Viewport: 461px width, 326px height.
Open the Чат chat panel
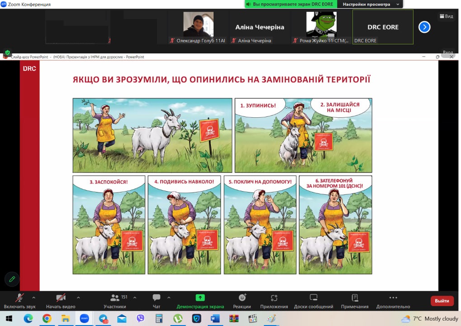pos(157,301)
